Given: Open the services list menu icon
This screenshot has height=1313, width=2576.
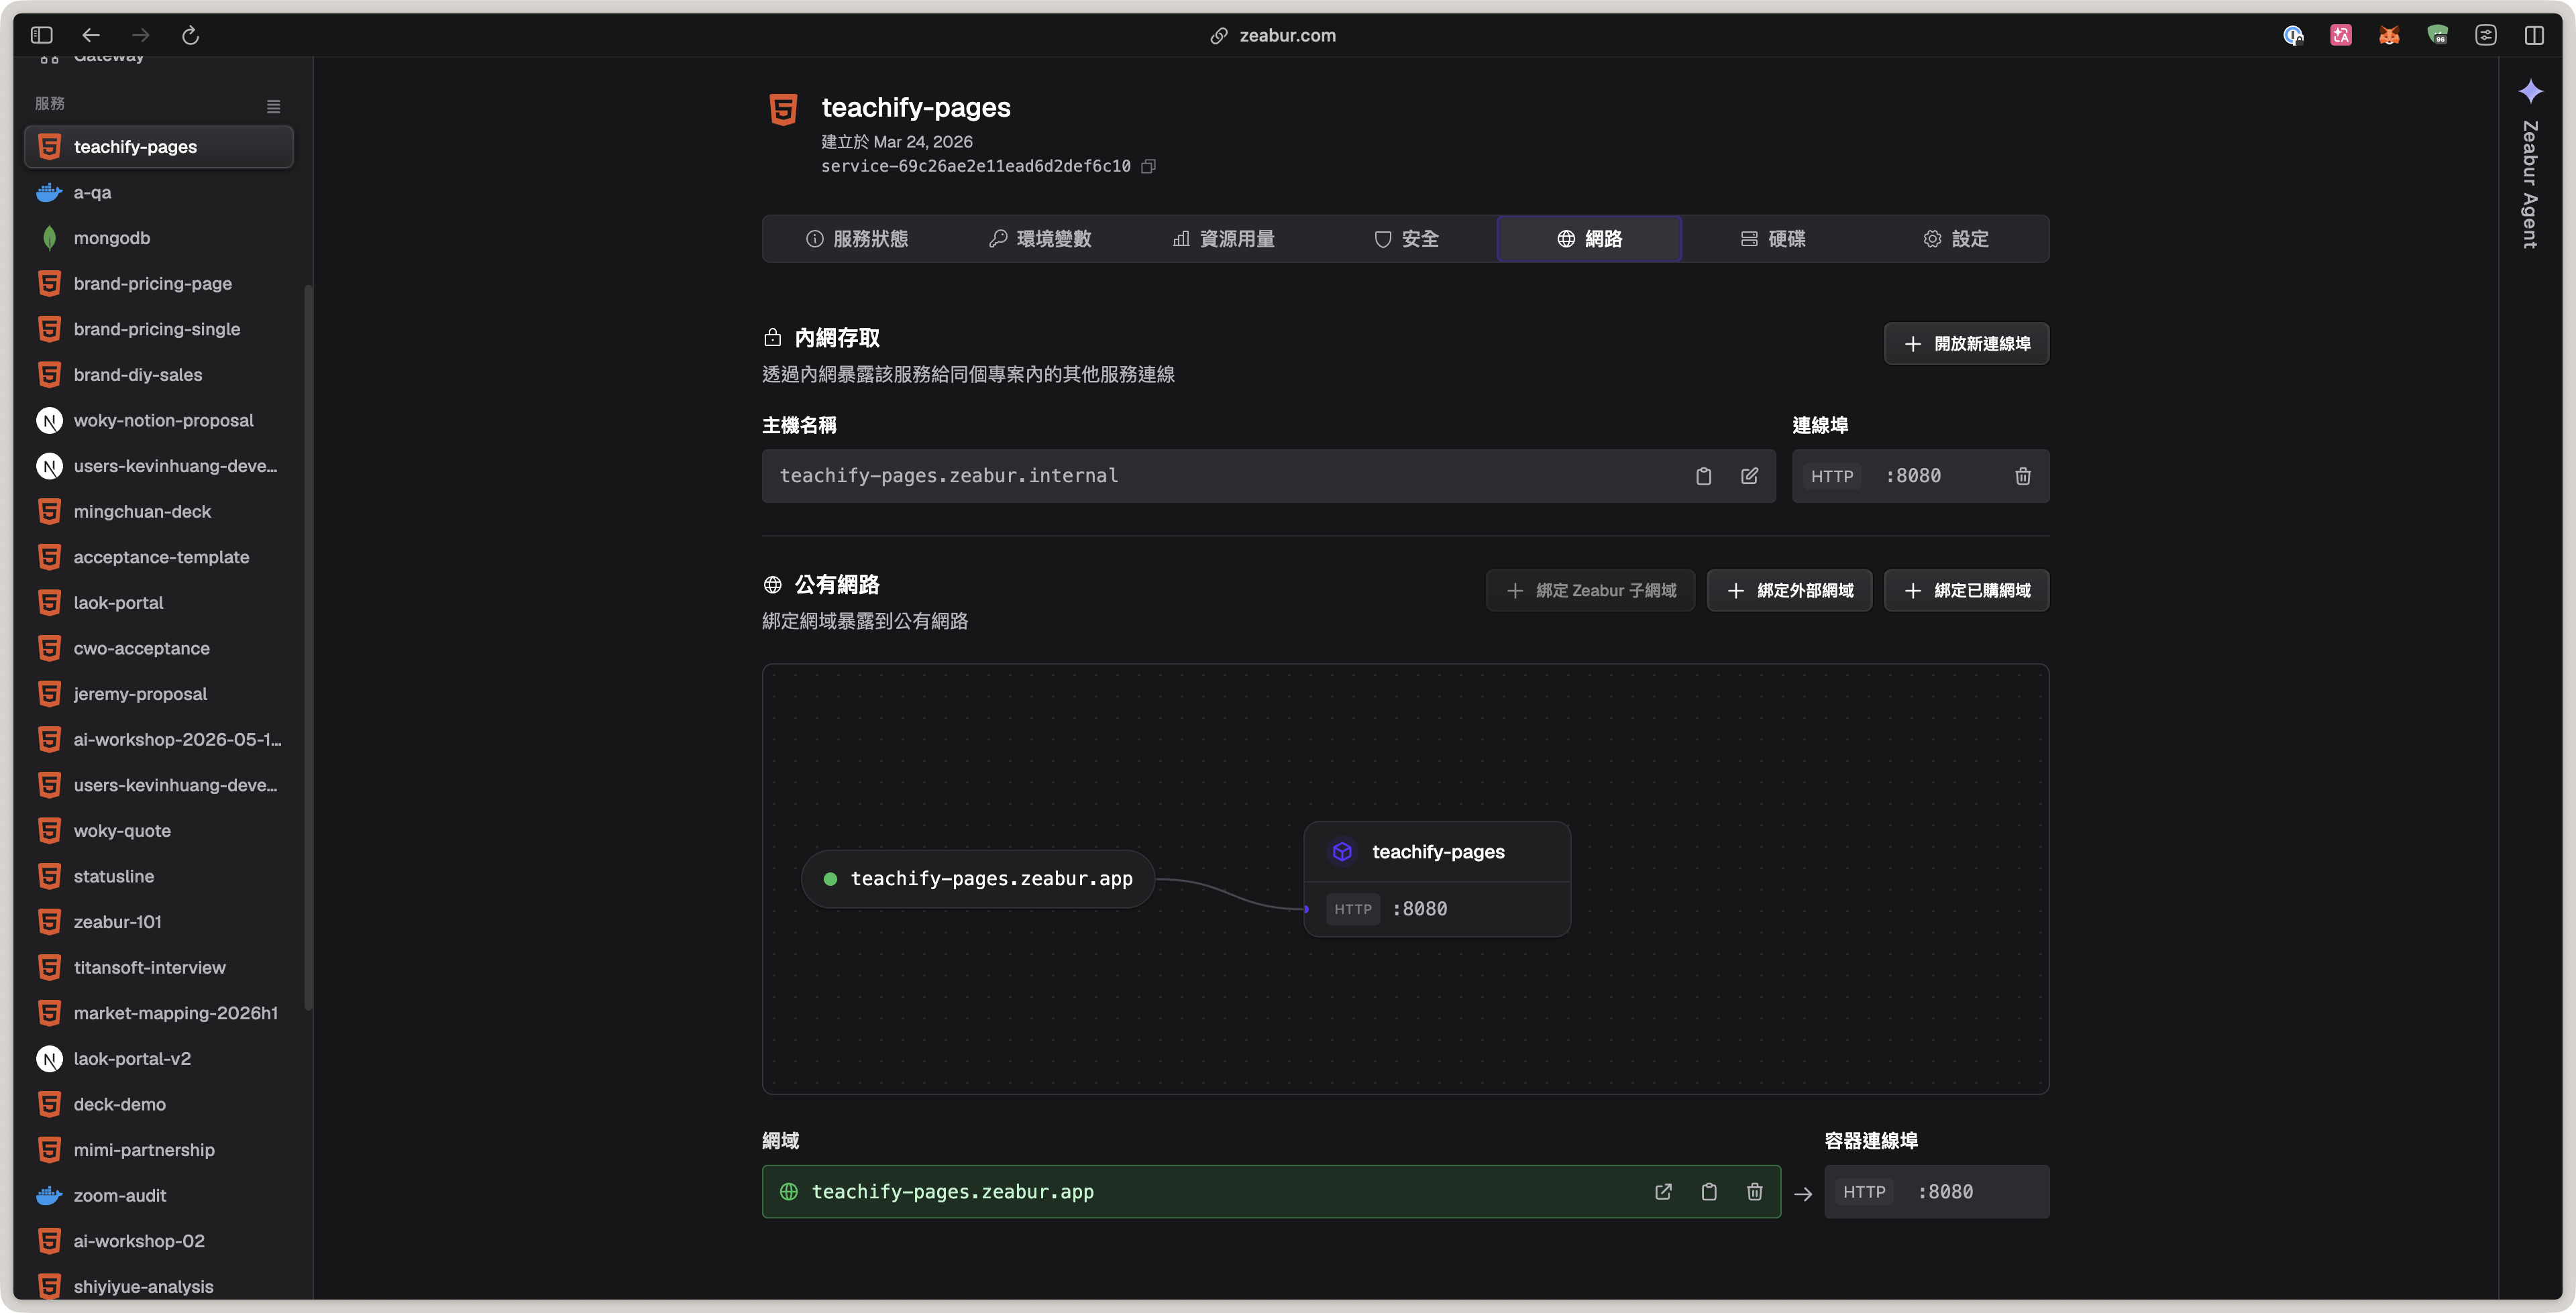Looking at the screenshot, I should (273, 106).
